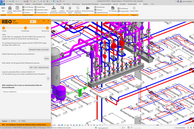Open the Projekt-Manager tool
The width and height of the screenshot is (194, 129).
pyautogui.click(x=10, y=10)
